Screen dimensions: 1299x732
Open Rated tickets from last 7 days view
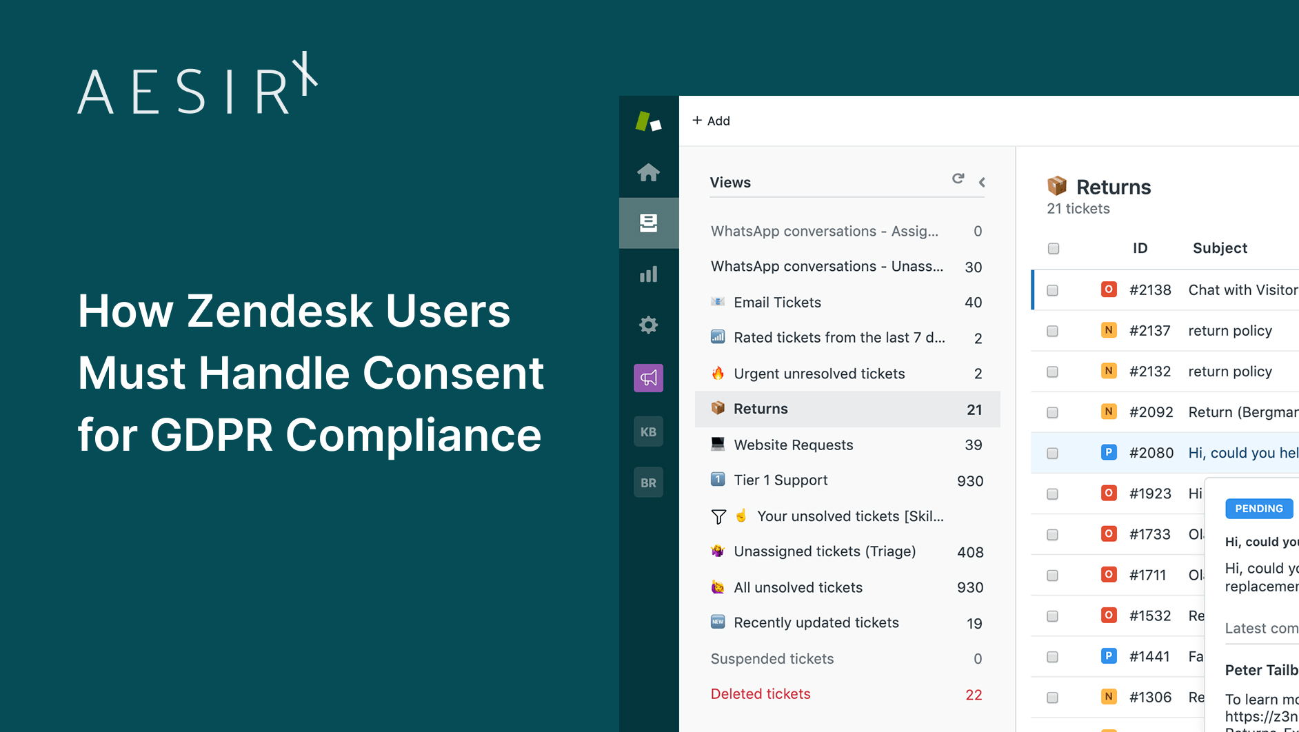pyautogui.click(x=847, y=338)
